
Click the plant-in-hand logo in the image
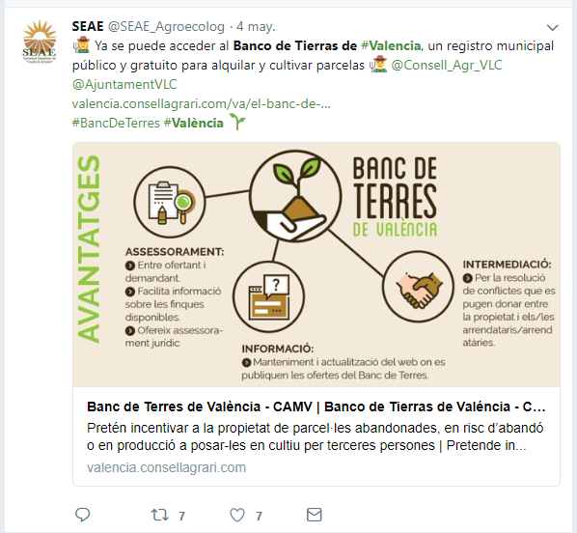coord(295,196)
